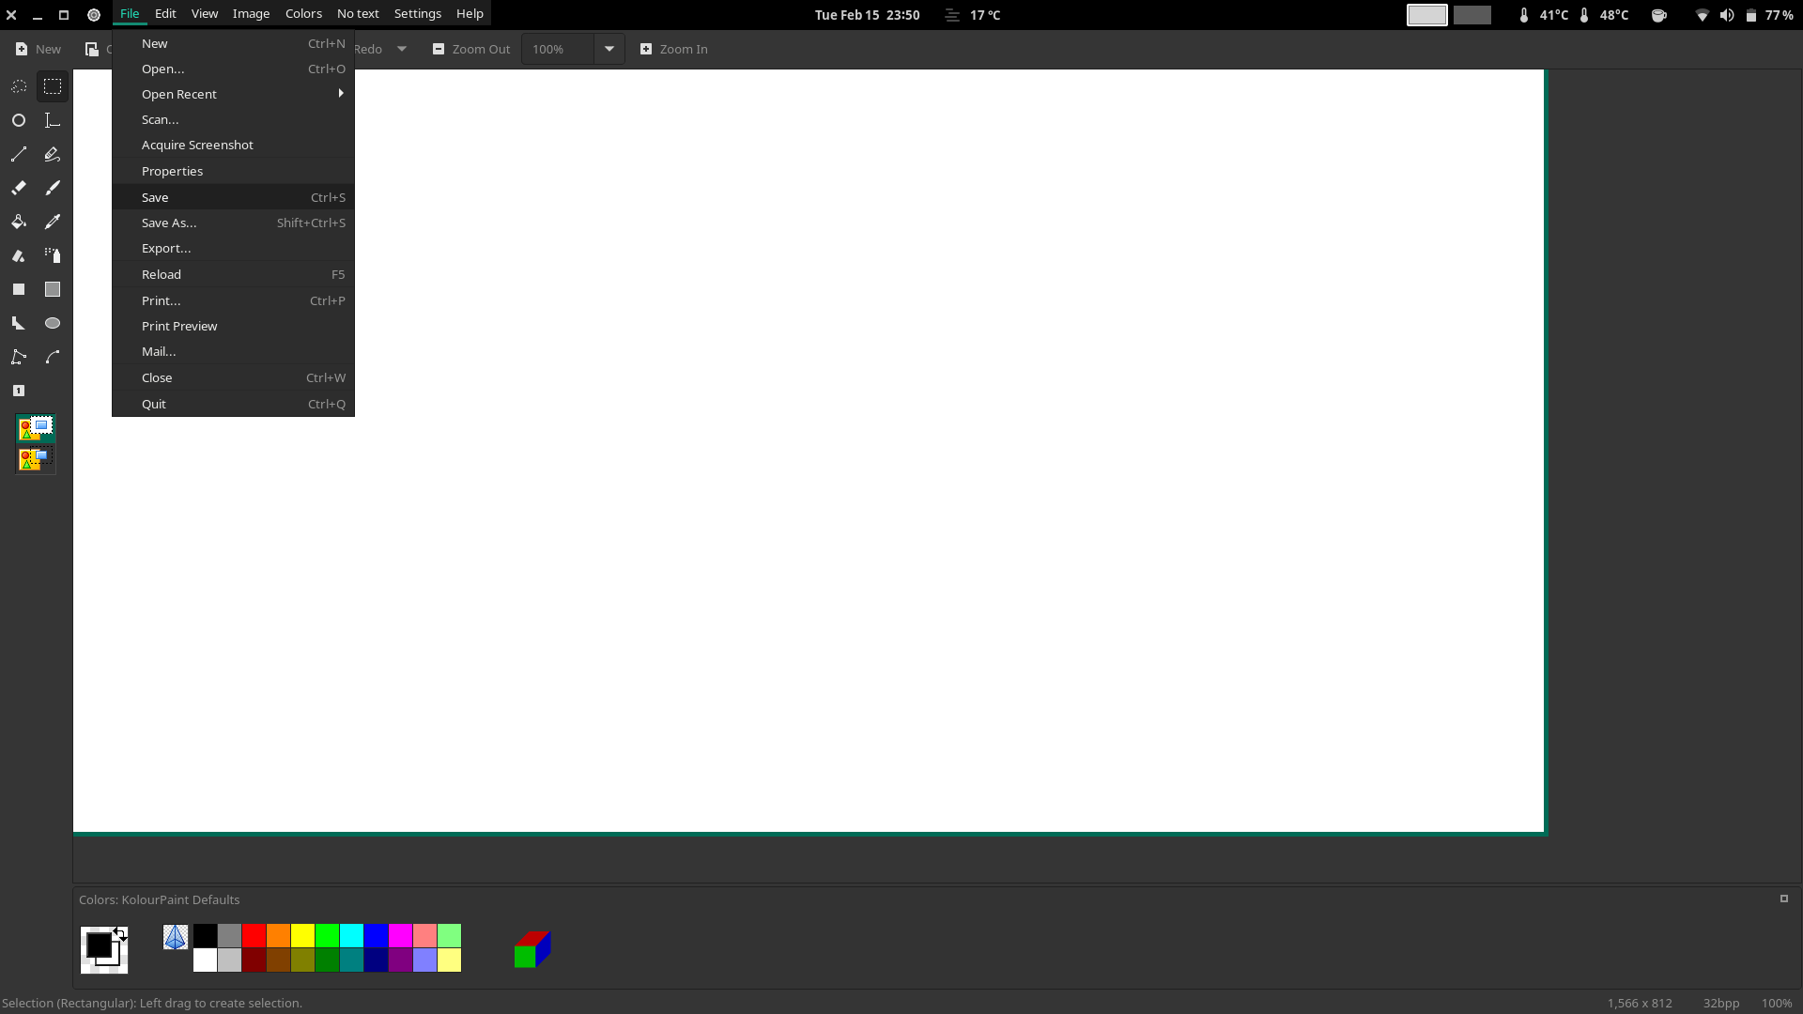Choose Acquire Screenshot menu entry
1803x1014 pixels.
pyautogui.click(x=197, y=145)
